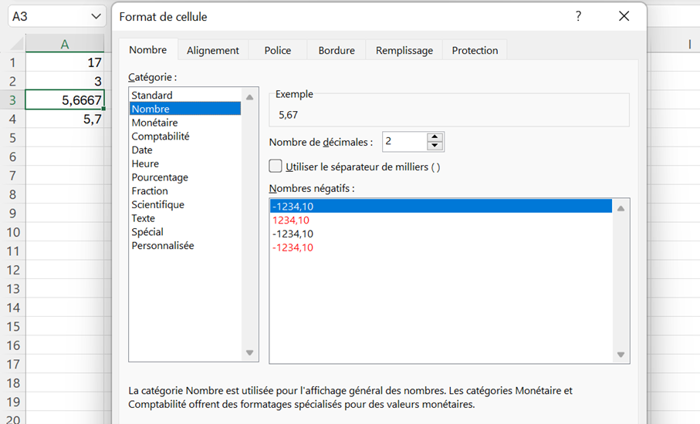This screenshot has width=700, height=424.
Task: Select Fraction category
Action: coord(185,191)
